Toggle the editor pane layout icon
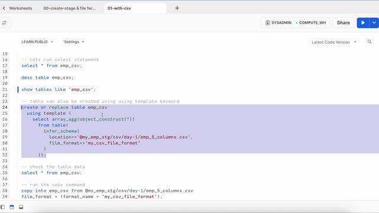Image resolution: width=379 pixels, height=213 pixels. 12,207
